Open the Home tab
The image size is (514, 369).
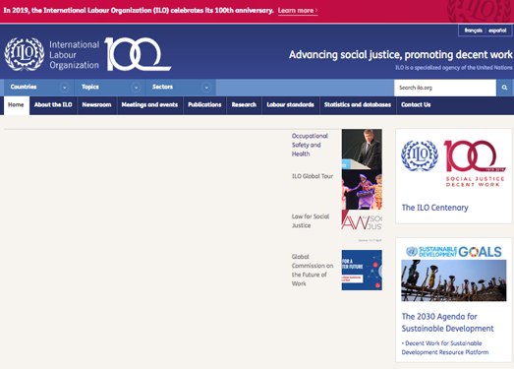[x=17, y=105]
